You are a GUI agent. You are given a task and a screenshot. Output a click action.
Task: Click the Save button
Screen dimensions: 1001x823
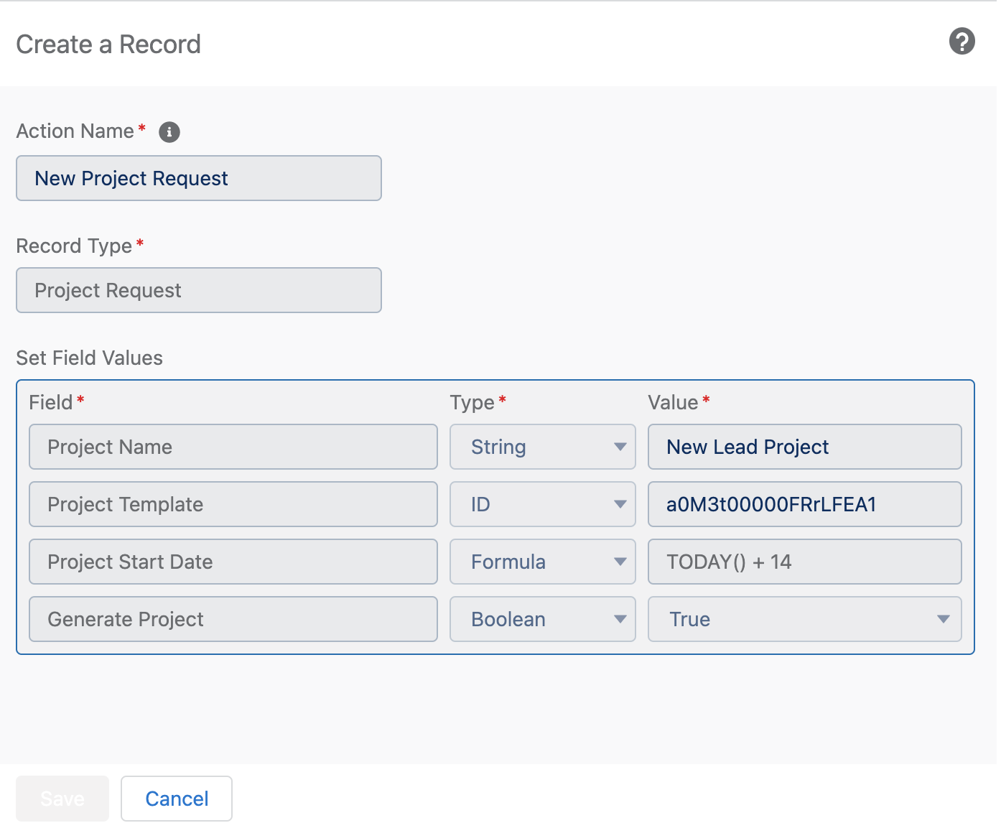click(x=62, y=798)
